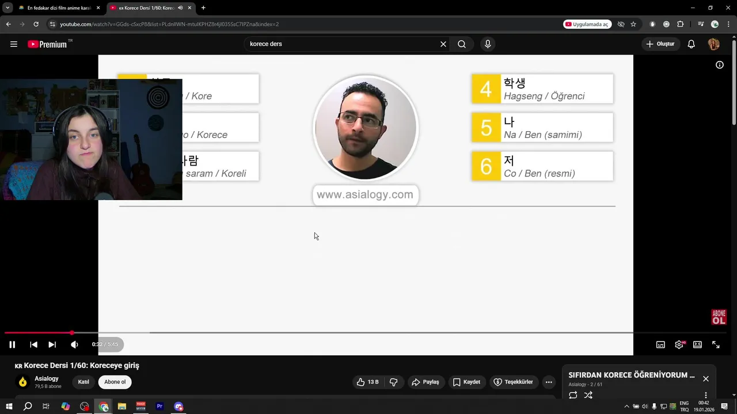Image resolution: width=737 pixels, height=414 pixels.
Task: Run the search with the magnifier button
Action: [462, 44]
